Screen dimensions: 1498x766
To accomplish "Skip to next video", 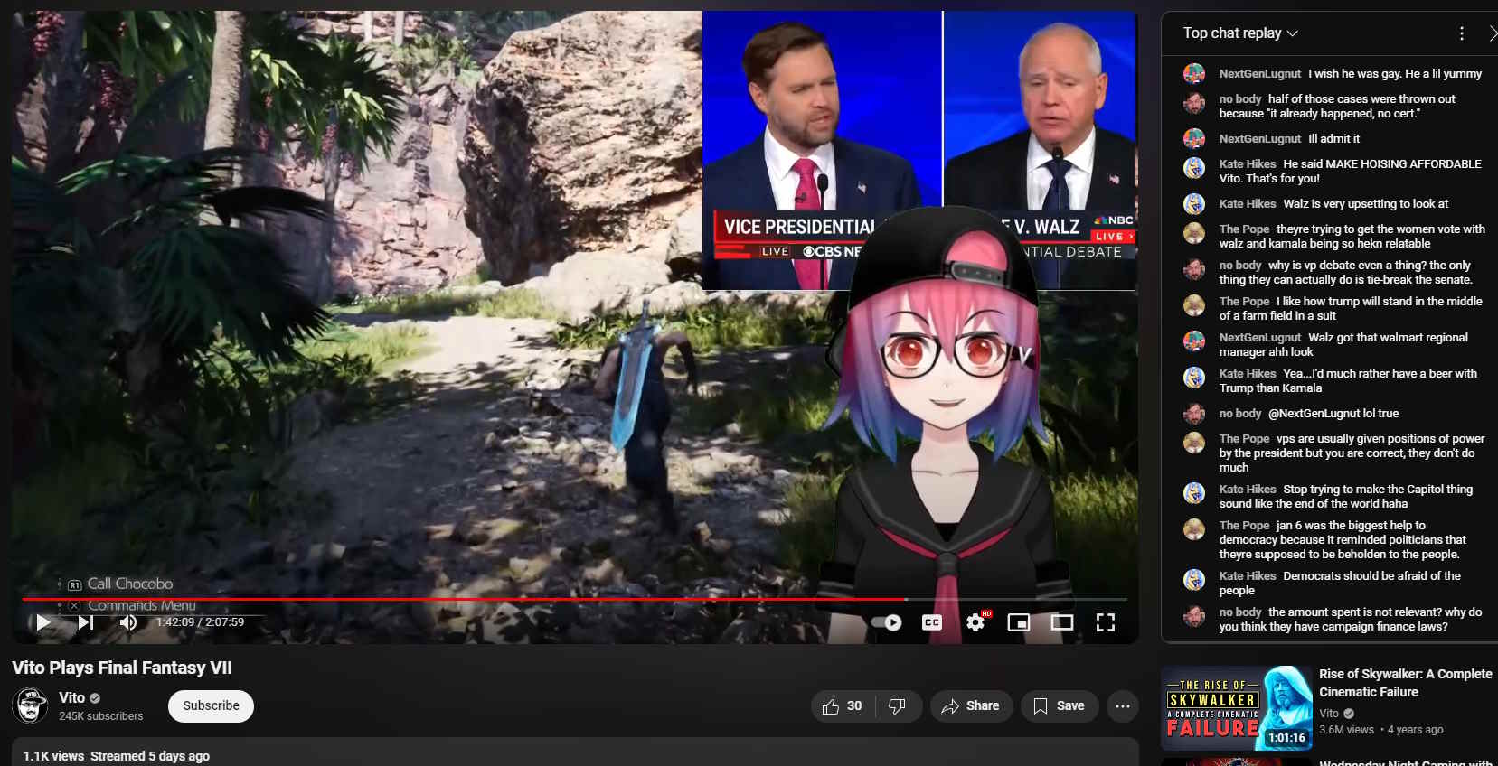I will click(x=85, y=622).
